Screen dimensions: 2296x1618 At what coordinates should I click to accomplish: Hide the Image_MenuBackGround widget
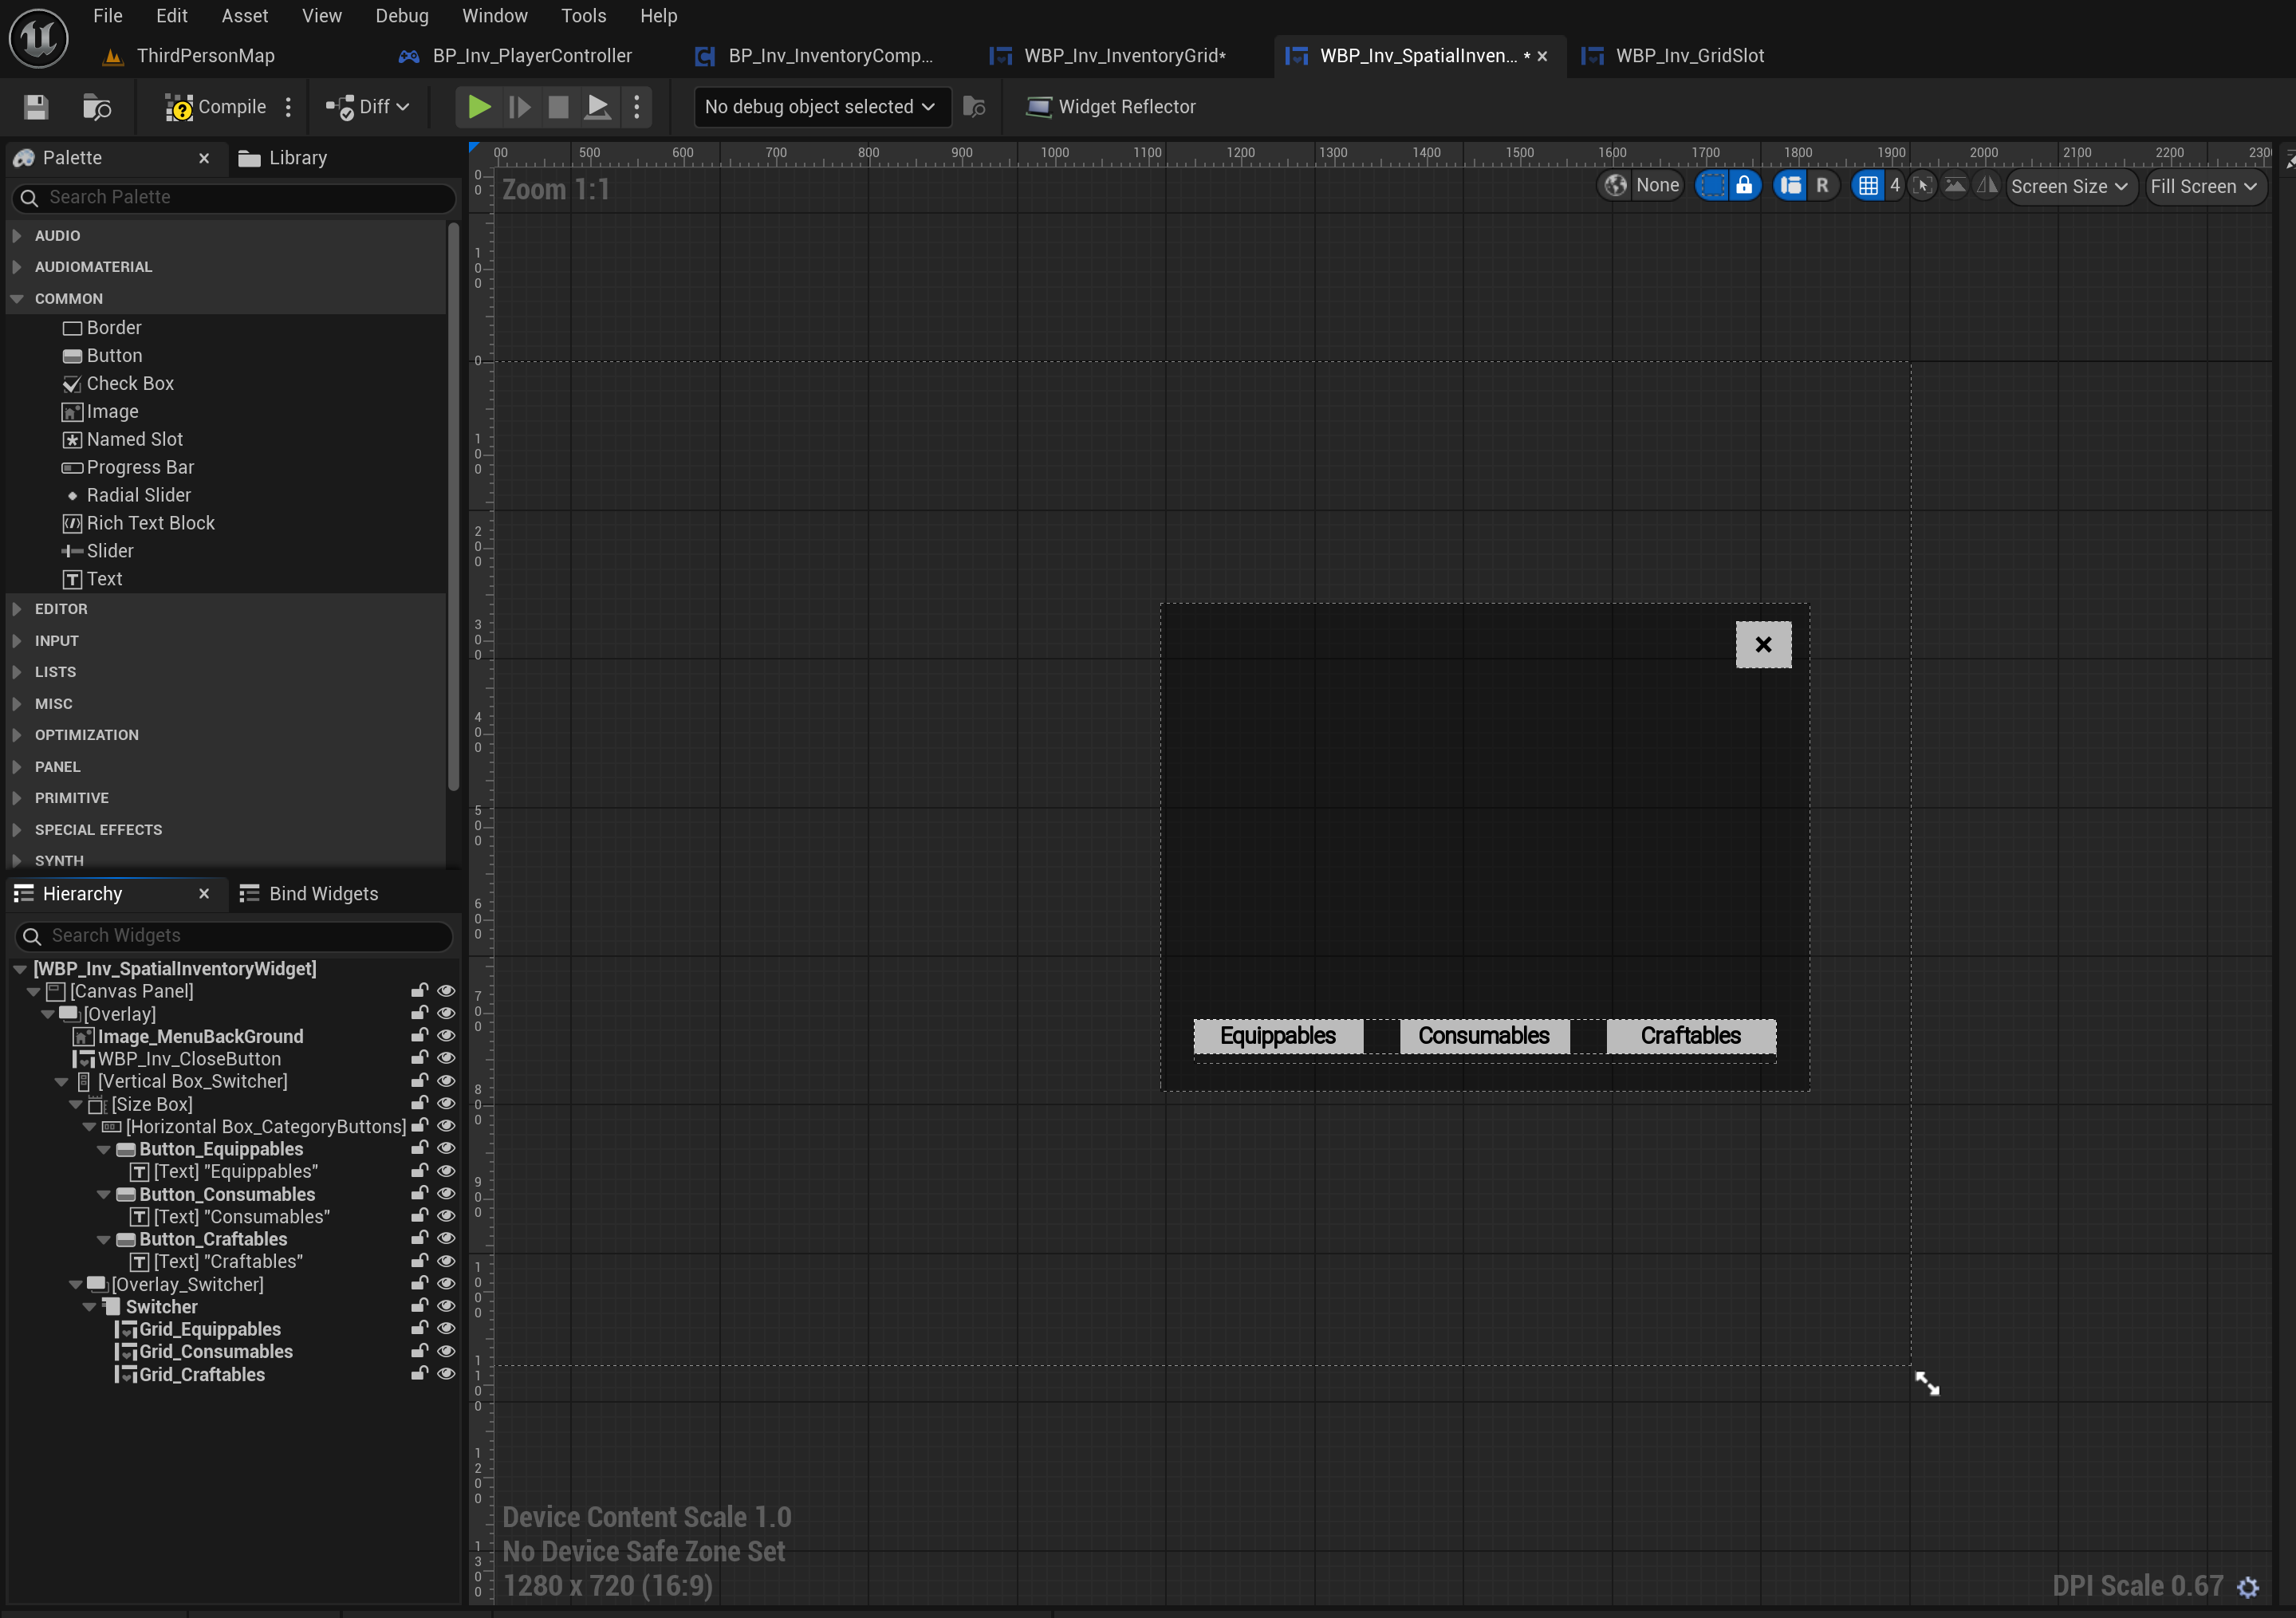(x=446, y=1036)
